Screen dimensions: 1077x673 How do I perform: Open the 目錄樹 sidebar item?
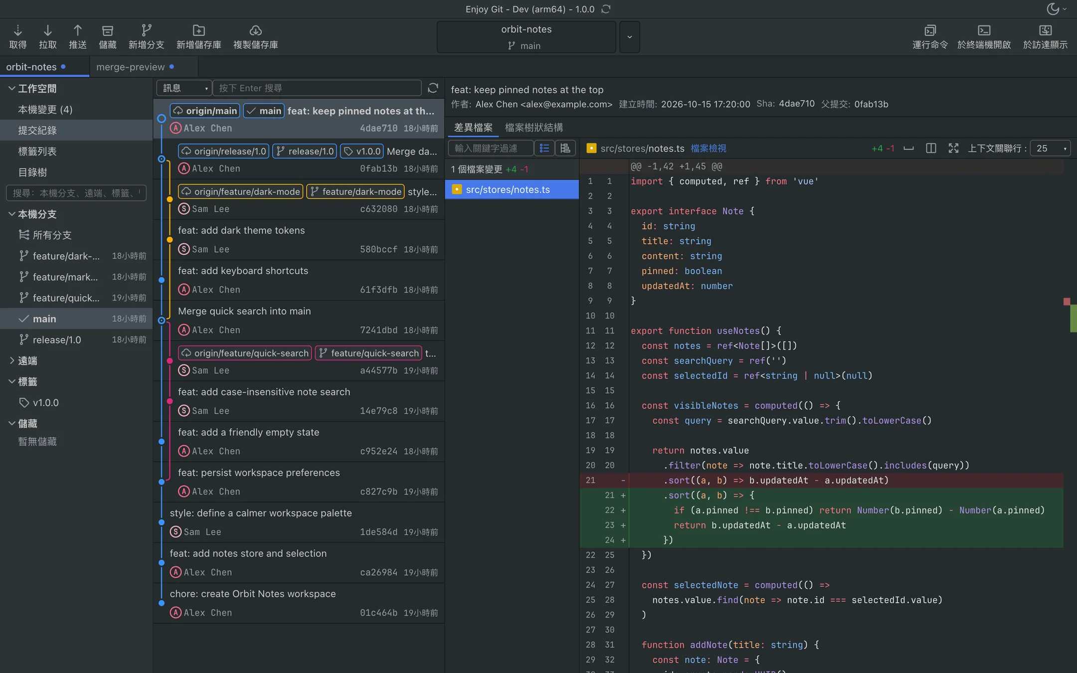pos(76,172)
